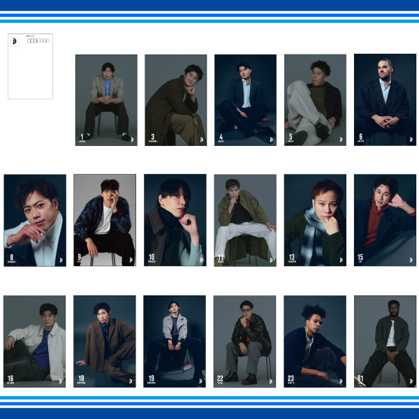419x419 pixels.
Task: Click photo card number 16
Action: (x=35, y=341)
